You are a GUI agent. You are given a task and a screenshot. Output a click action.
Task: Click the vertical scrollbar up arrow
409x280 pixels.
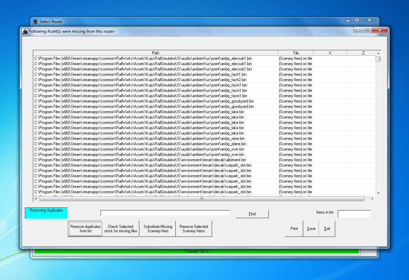tap(378, 53)
